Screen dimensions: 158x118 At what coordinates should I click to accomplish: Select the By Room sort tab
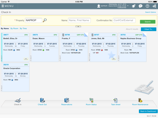coord(14,29)
